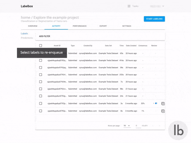Open the stacked labels icon in 1% consensus row
The width and height of the screenshot is (191, 143).
163,111
